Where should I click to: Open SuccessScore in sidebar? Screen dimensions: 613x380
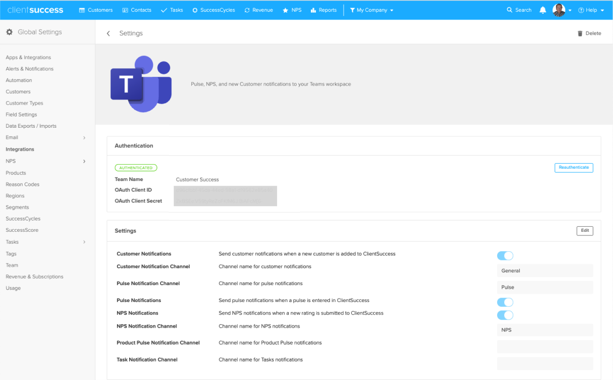coord(22,230)
